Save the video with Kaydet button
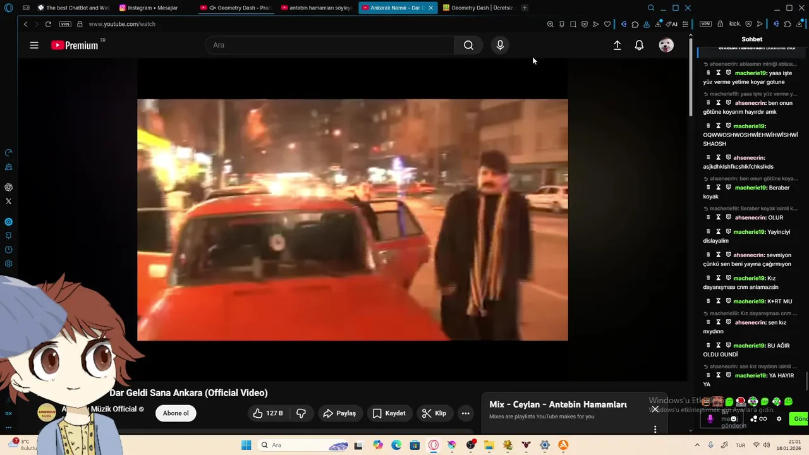Image resolution: width=809 pixels, height=455 pixels. (389, 413)
